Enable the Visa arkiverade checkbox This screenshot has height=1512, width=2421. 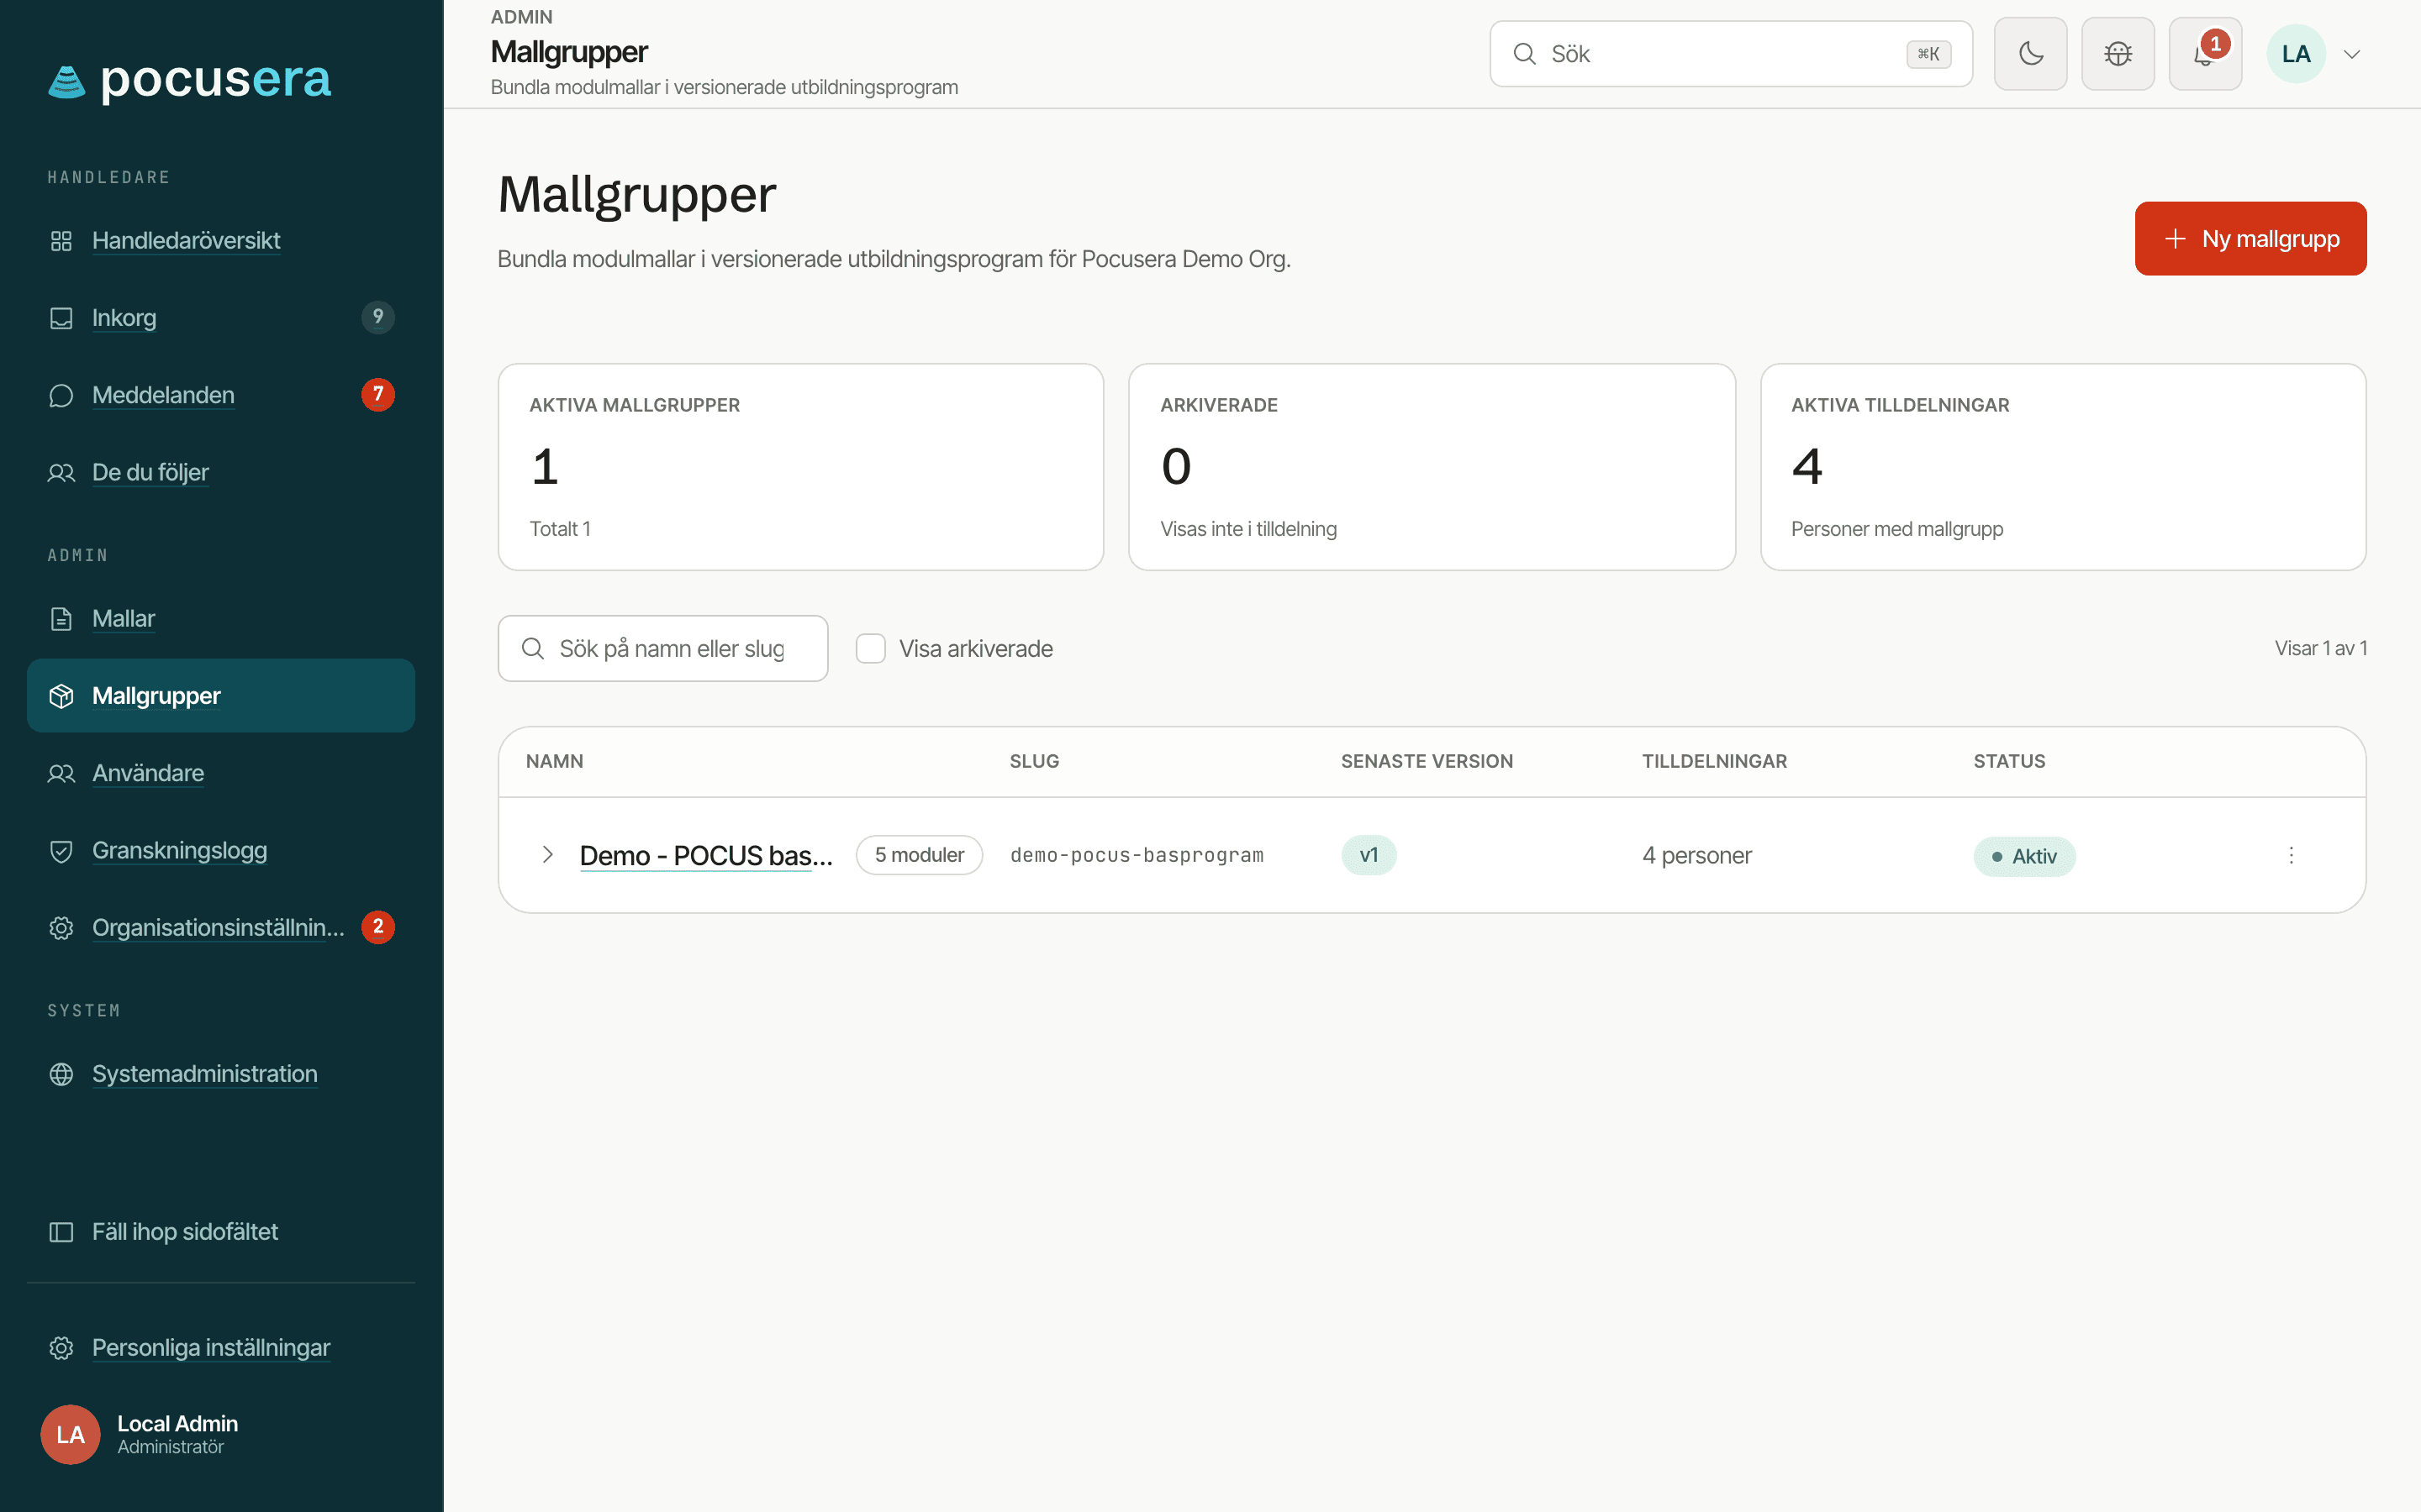point(870,649)
